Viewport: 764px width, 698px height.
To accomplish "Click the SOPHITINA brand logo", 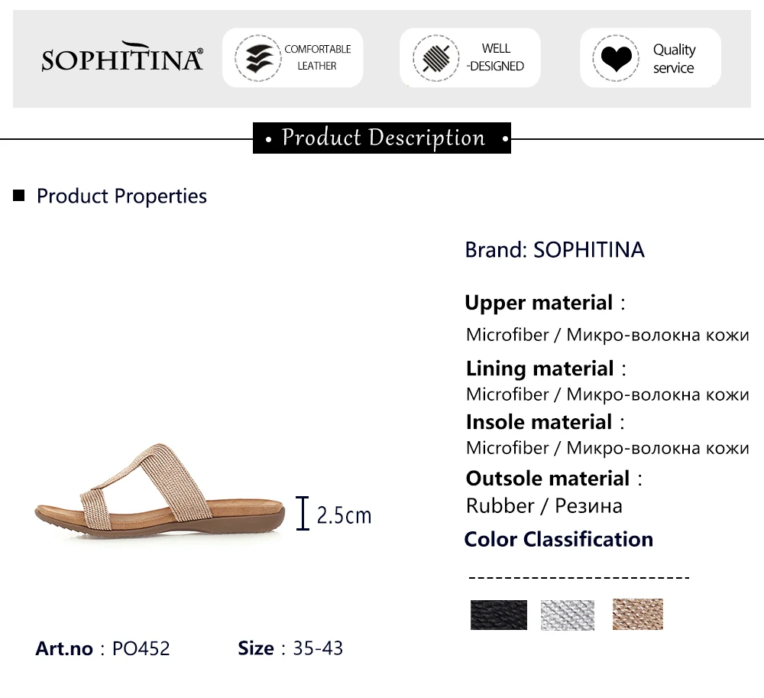I will 122,57.
